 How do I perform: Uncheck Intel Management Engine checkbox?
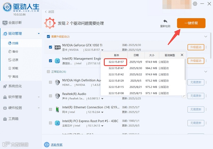click(50, 61)
